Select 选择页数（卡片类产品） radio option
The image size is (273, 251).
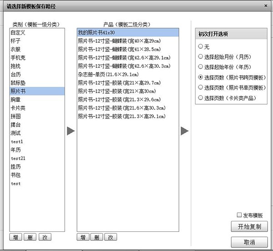click(201, 98)
